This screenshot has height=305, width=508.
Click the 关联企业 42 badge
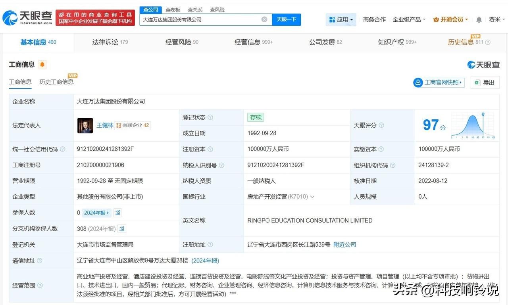pyautogui.click(x=133, y=125)
